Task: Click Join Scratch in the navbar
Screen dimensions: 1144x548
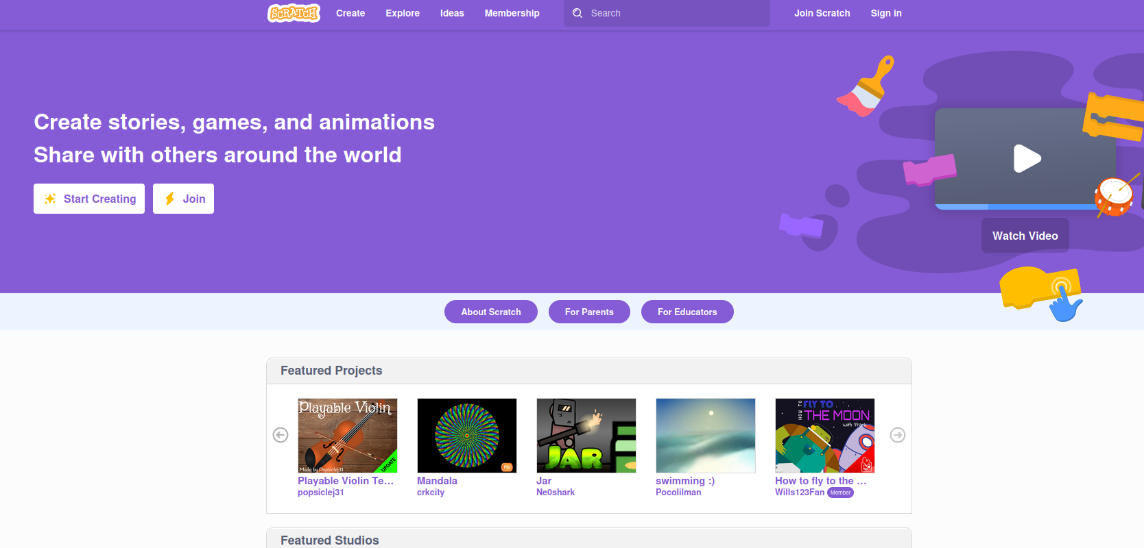Action: point(822,13)
